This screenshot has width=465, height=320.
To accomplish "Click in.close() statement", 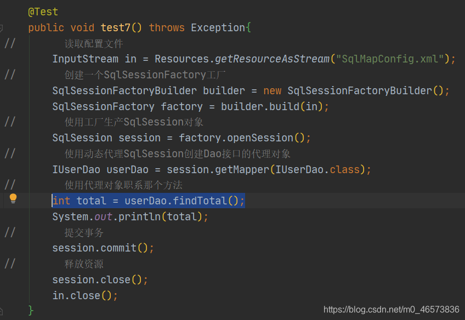I will pos(85,295).
